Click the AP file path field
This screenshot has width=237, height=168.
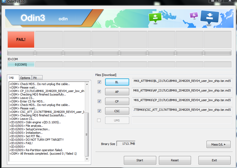182,92
